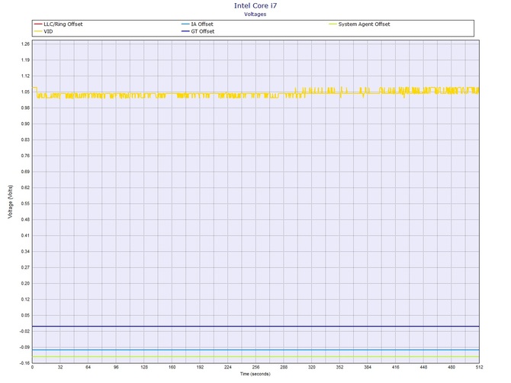The height and width of the screenshot is (383, 511).
Task: Click the Voltage (Volts) axis label
Action: pyautogui.click(x=11, y=201)
